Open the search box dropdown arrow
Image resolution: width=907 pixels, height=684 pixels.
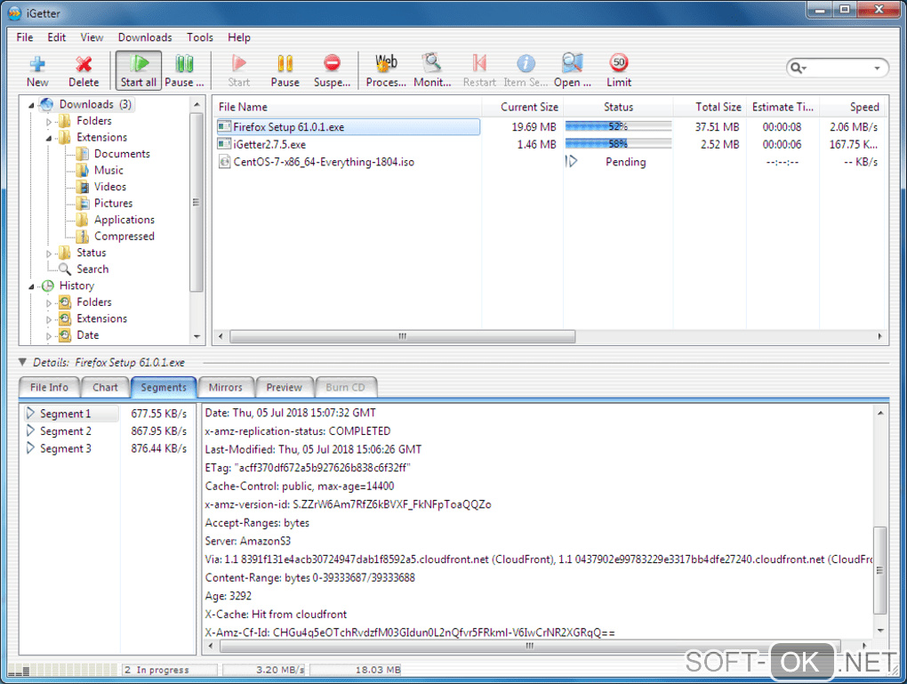click(x=877, y=68)
